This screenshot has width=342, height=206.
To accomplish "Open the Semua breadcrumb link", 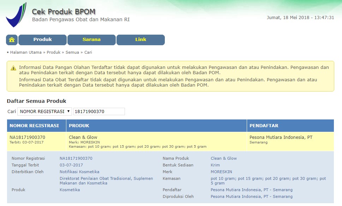I will coord(72,52).
